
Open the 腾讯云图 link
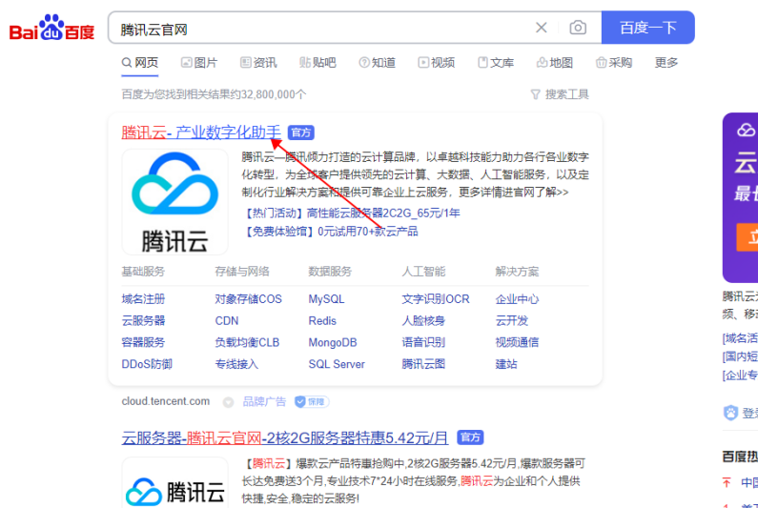point(423,364)
